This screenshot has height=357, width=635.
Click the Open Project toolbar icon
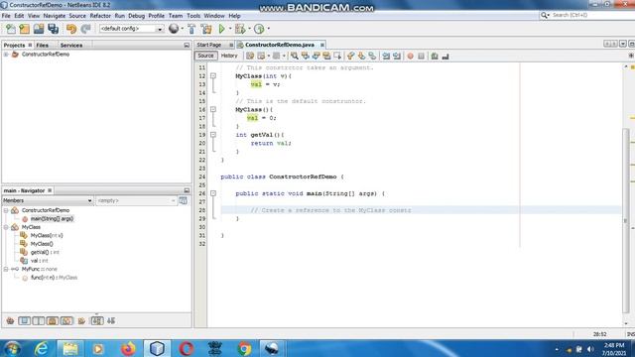click(x=39, y=29)
